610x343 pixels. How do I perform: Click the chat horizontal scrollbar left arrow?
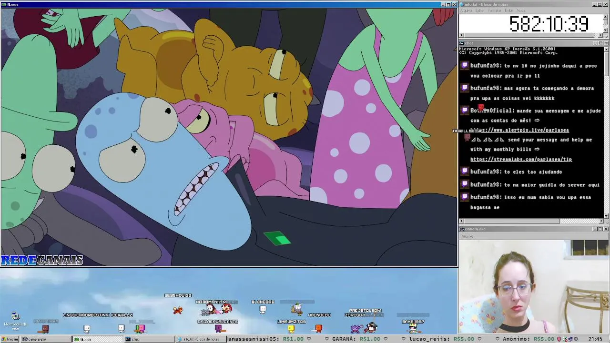(x=461, y=221)
